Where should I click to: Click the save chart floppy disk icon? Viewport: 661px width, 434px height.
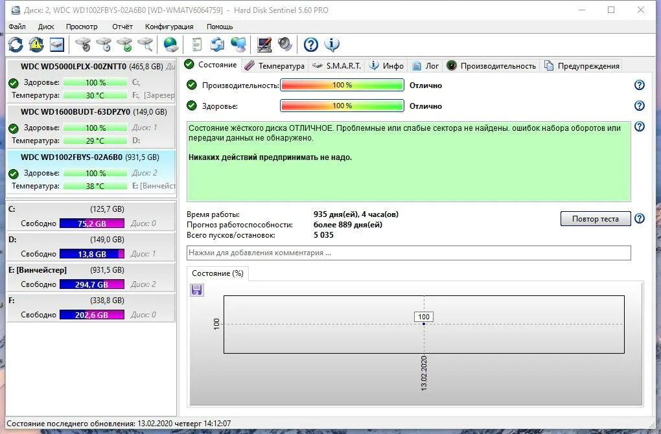pyautogui.click(x=197, y=290)
